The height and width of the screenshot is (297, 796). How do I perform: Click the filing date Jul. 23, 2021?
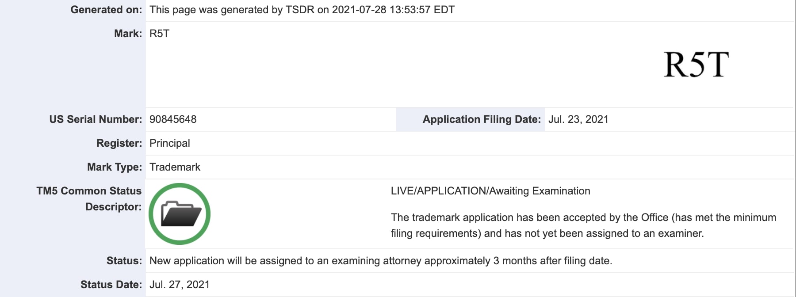pyautogui.click(x=578, y=119)
